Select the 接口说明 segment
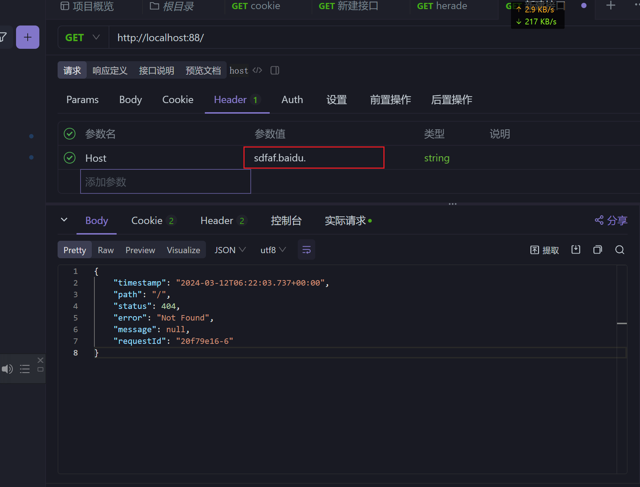Viewport: 640px width, 487px height. click(x=157, y=70)
